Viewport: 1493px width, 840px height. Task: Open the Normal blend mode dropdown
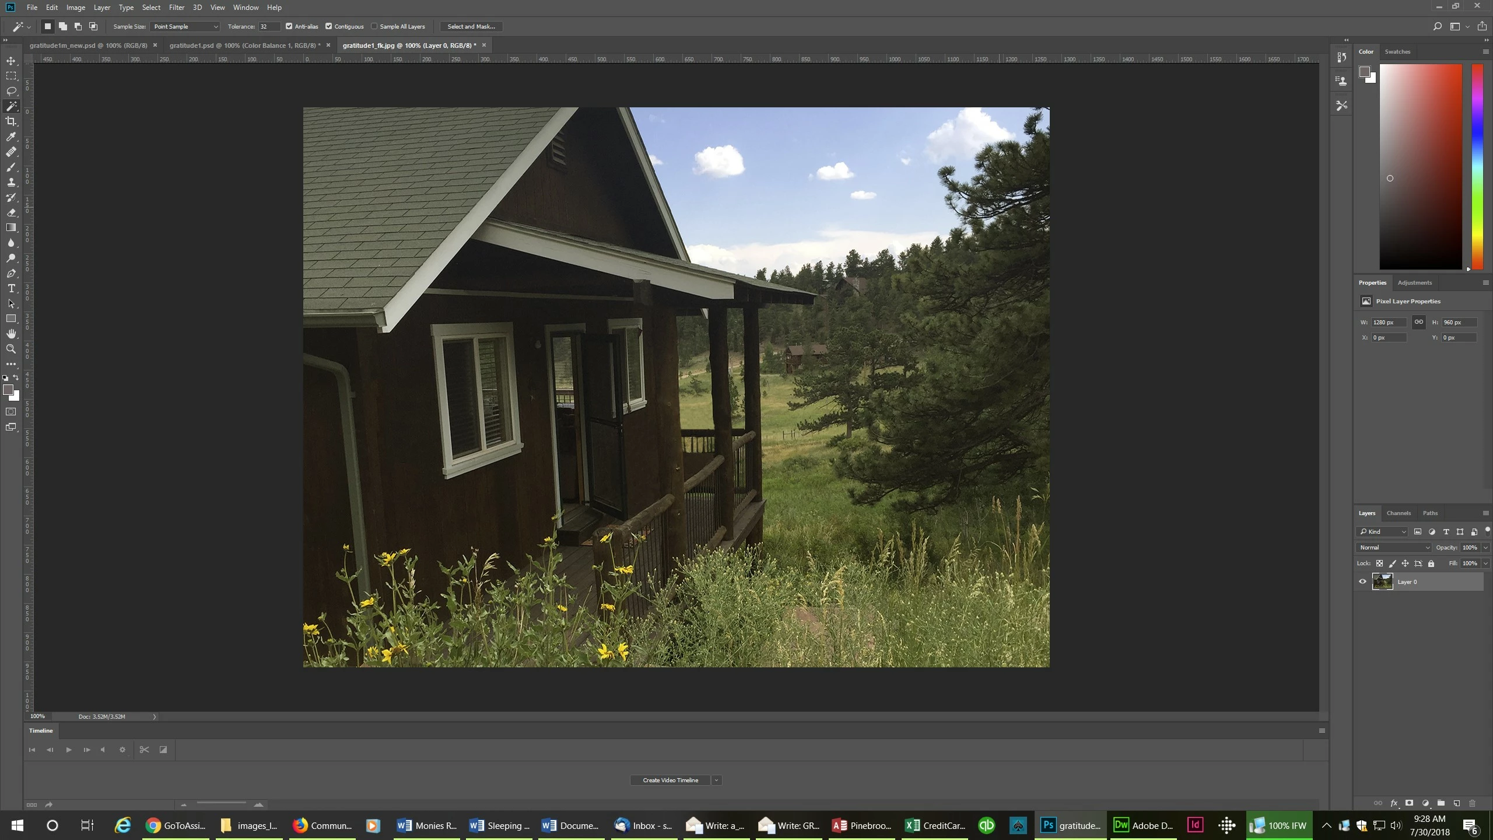click(1393, 547)
